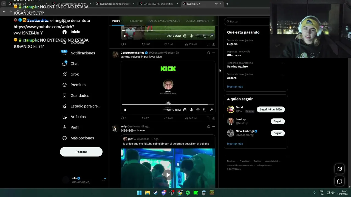Open the Windows Start menu

(x=139, y=193)
